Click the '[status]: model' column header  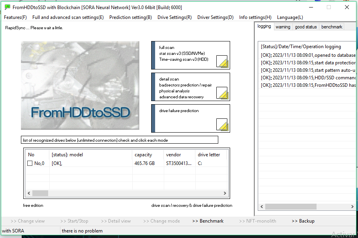tap(91, 155)
